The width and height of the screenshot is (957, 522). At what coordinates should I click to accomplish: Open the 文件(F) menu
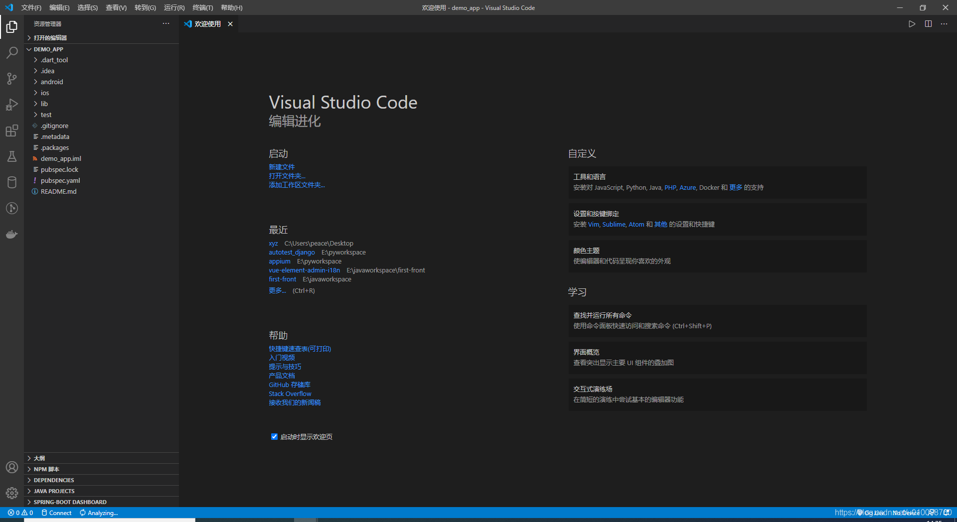pyautogui.click(x=31, y=7)
